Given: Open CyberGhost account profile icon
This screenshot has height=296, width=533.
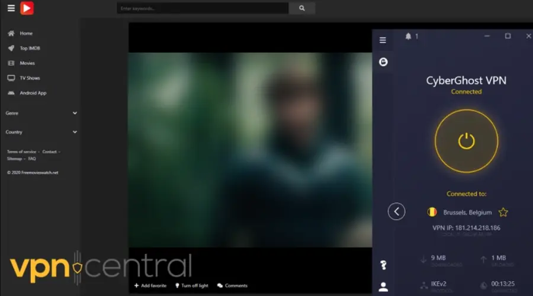Looking at the screenshot, I should 383,287.
